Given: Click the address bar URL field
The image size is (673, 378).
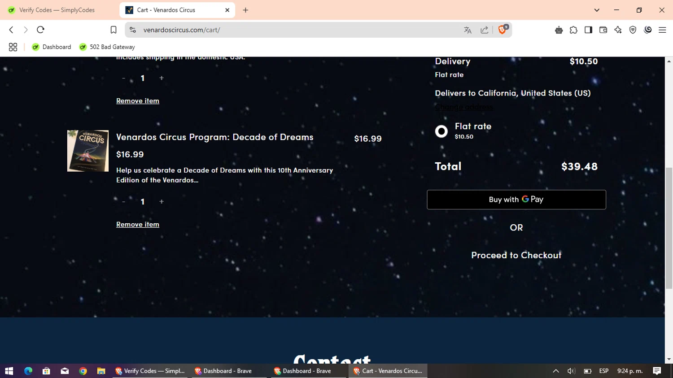Looking at the screenshot, I should tap(296, 30).
